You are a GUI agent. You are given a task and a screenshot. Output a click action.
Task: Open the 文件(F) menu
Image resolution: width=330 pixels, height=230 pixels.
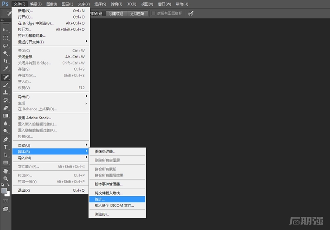(19, 4)
